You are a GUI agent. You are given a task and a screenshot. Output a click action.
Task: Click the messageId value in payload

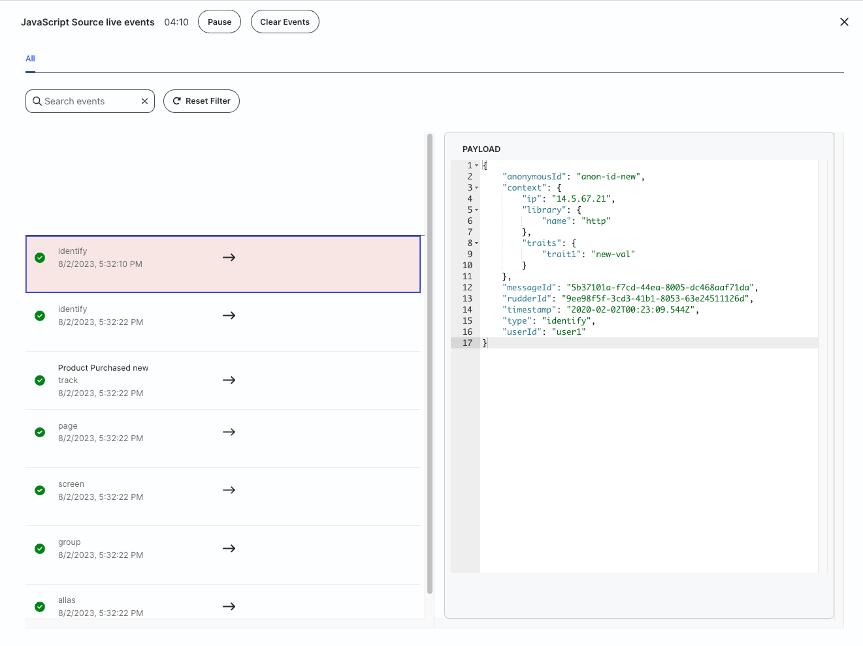point(661,288)
